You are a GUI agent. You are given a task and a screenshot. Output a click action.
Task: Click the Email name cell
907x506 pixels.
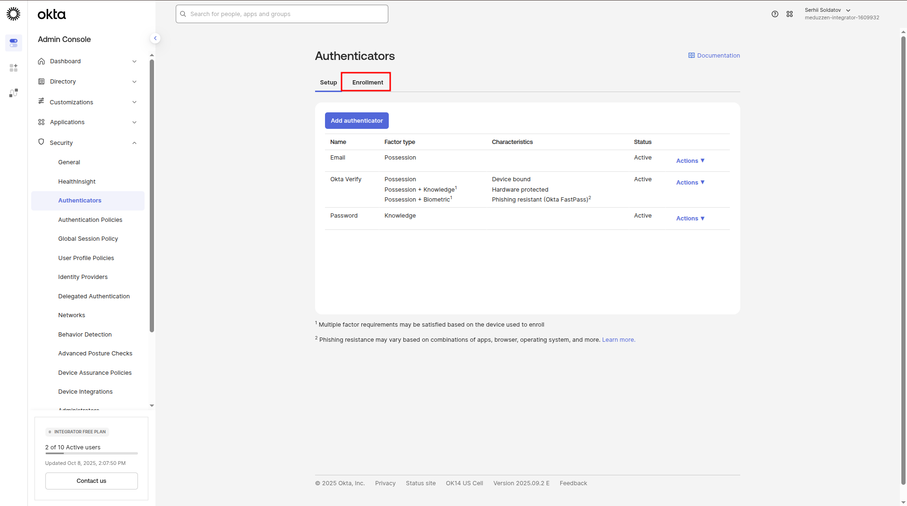tap(338, 158)
